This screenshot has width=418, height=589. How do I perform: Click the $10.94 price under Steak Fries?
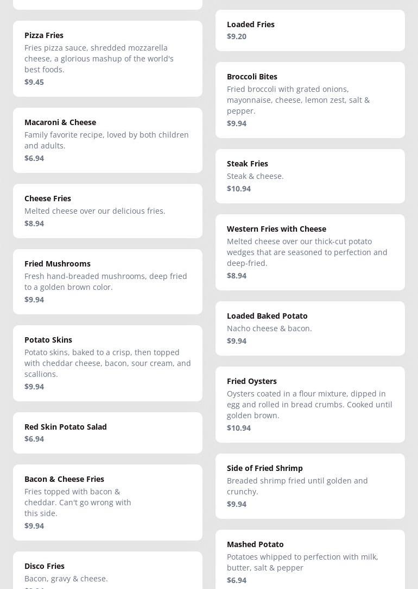[x=239, y=189]
